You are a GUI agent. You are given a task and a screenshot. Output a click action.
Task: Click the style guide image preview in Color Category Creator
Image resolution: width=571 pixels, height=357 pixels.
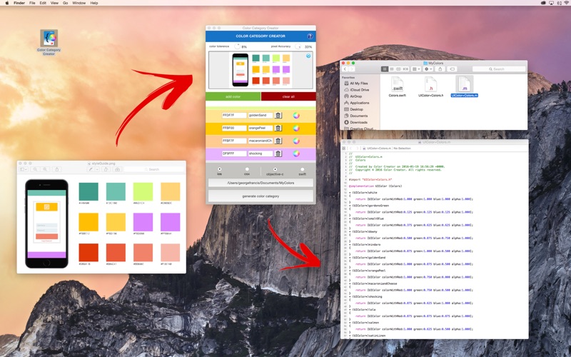(x=261, y=70)
